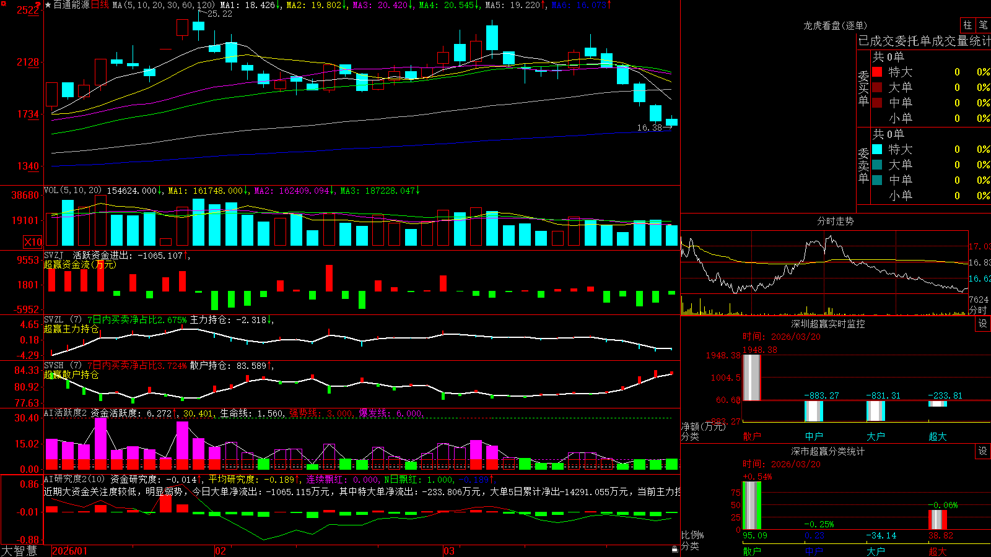Click the 2026/01 date marker on timeline
The image size is (991, 557).
coord(70,551)
